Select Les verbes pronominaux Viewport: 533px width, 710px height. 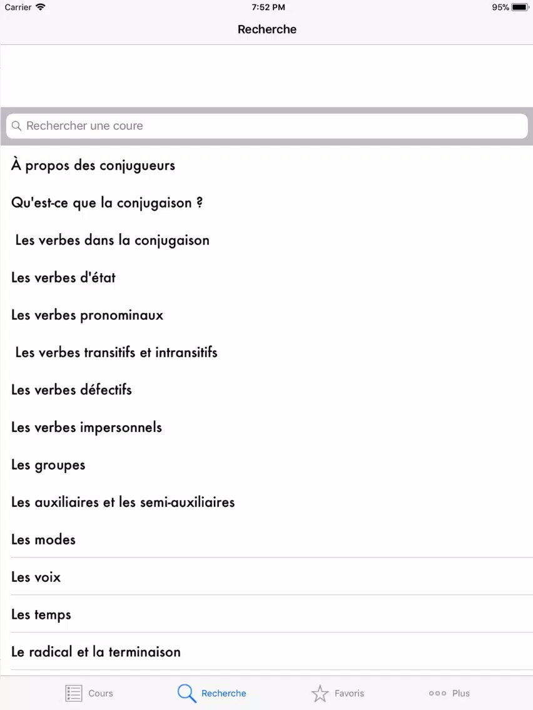point(266,315)
